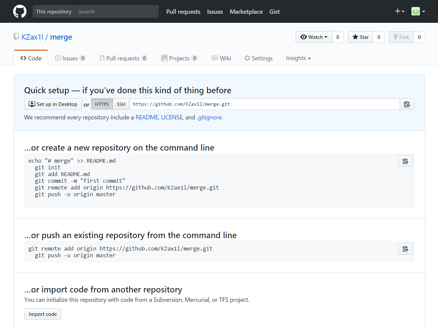
Task: Expand the Insights dropdown tab
Action: (x=298, y=58)
